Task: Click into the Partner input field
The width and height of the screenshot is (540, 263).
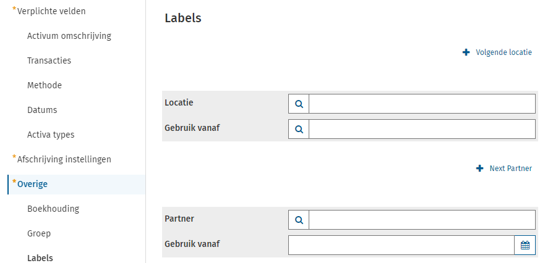Action: pyautogui.click(x=422, y=220)
